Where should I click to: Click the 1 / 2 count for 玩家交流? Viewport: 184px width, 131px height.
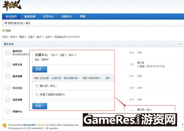tap(131, 64)
